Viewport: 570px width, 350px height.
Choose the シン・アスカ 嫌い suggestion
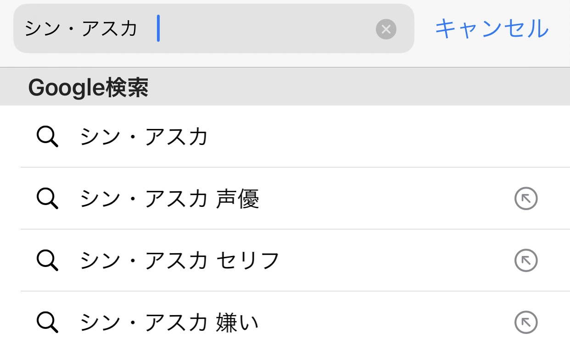(285, 322)
